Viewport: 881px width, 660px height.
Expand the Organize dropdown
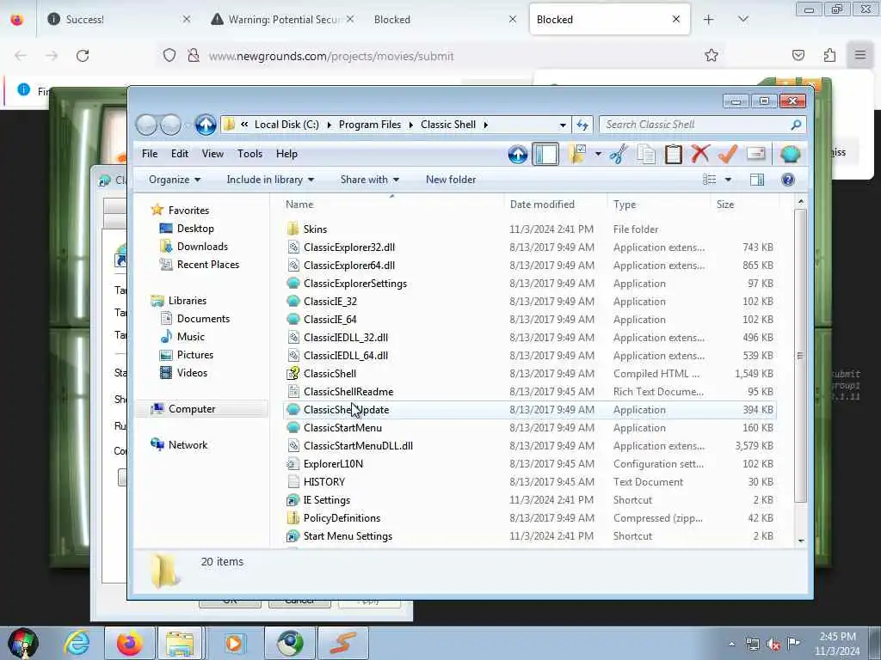pyautogui.click(x=175, y=180)
